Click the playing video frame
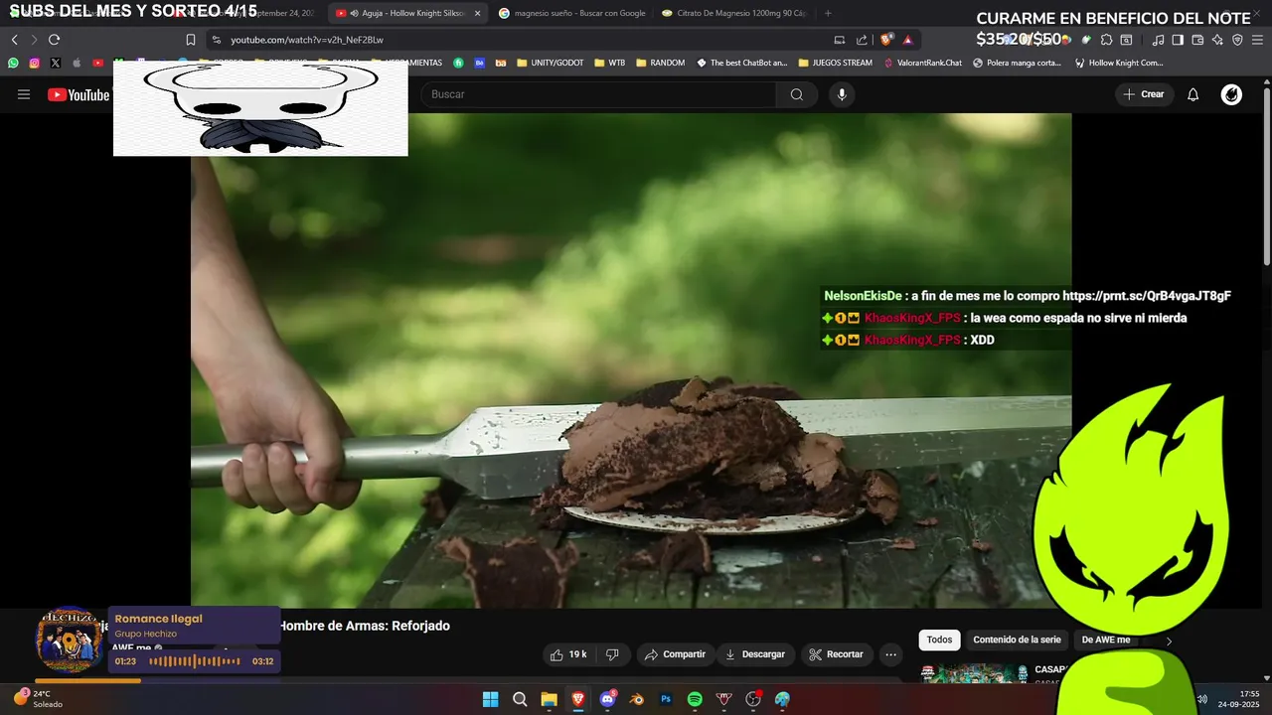 pyautogui.click(x=631, y=360)
